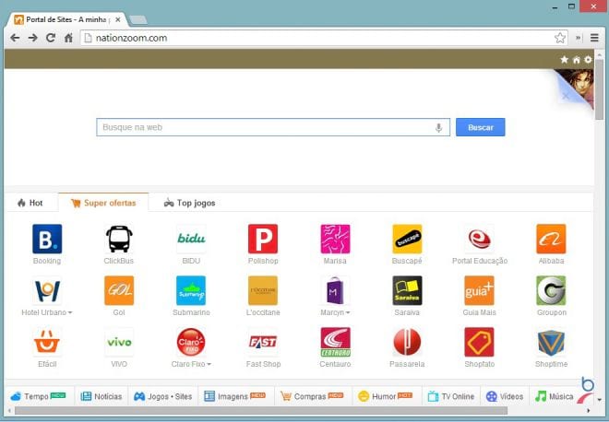Switch to the Hot tab

pos(30,203)
